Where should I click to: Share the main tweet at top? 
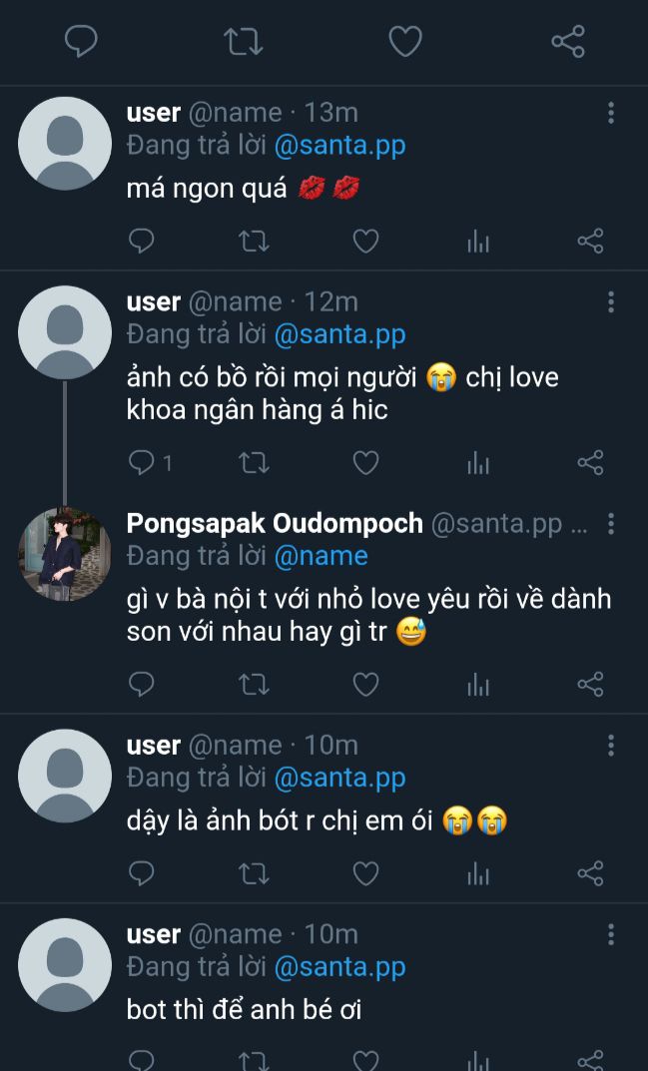click(x=567, y=41)
